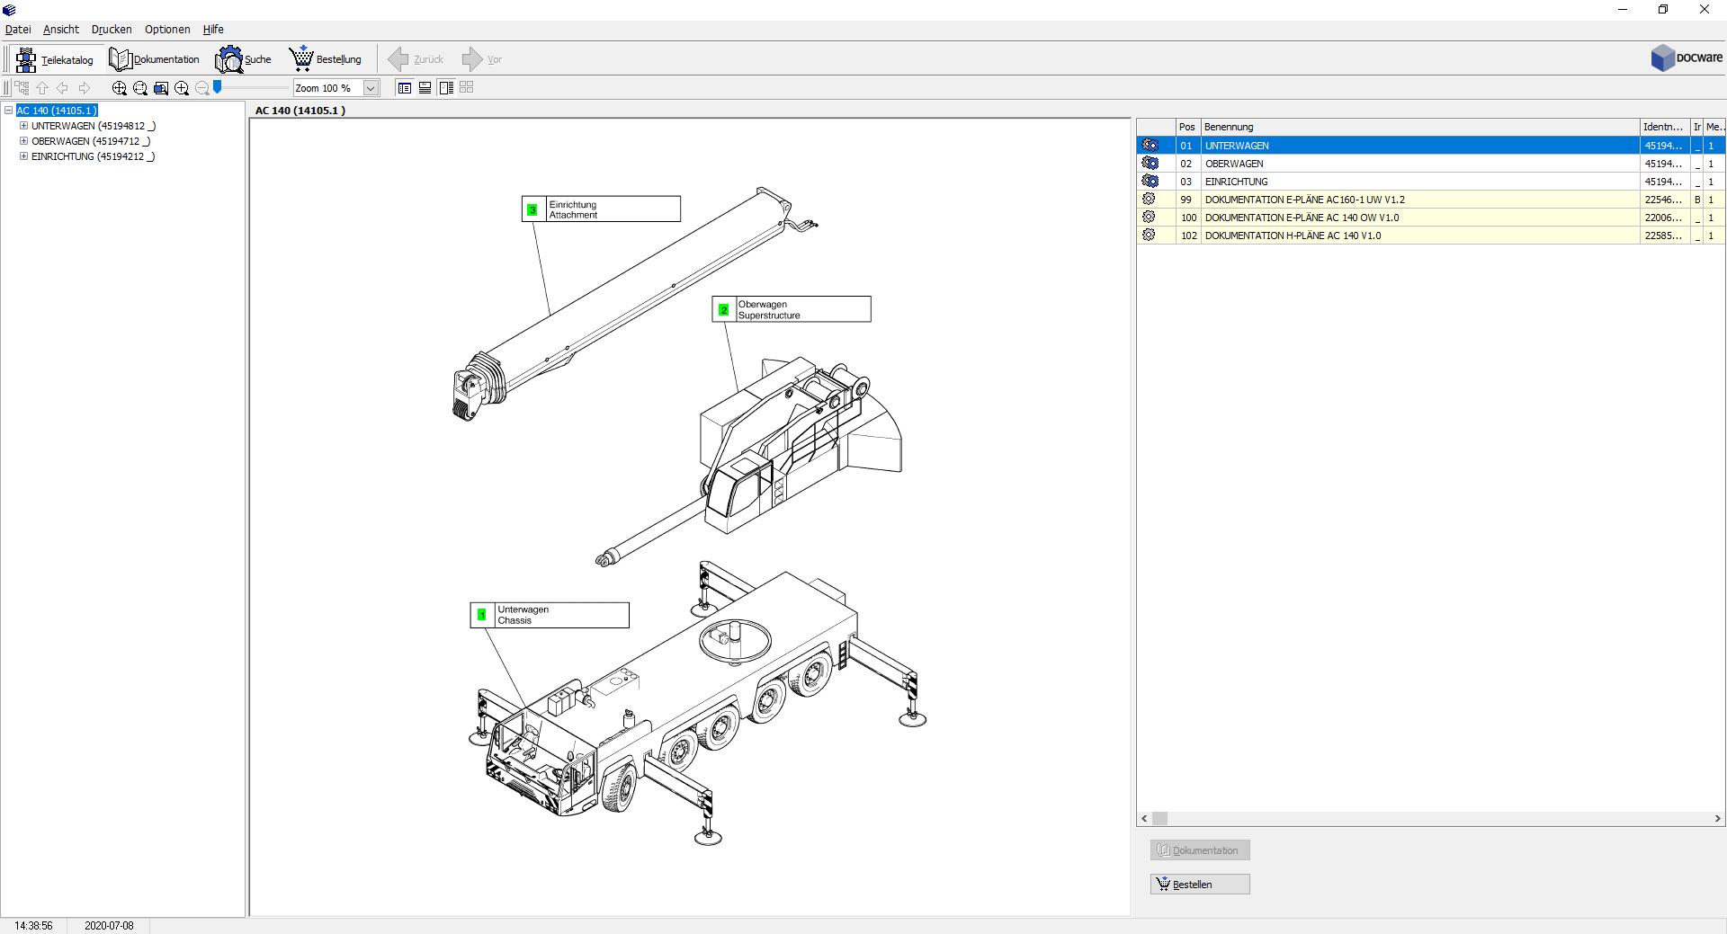Click the Einrichtung Attachment callout label
1727x934 pixels.
[x=601, y=209]
